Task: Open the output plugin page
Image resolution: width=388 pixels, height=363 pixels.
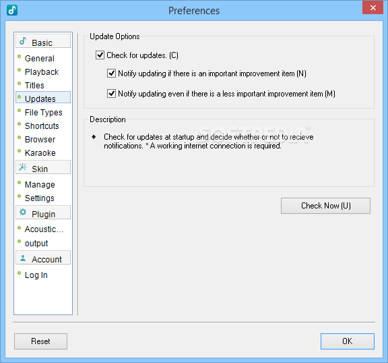Action: click(36, 244)
